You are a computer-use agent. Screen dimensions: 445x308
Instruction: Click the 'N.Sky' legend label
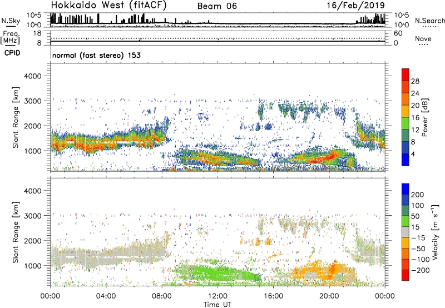[x=11, y=21]
